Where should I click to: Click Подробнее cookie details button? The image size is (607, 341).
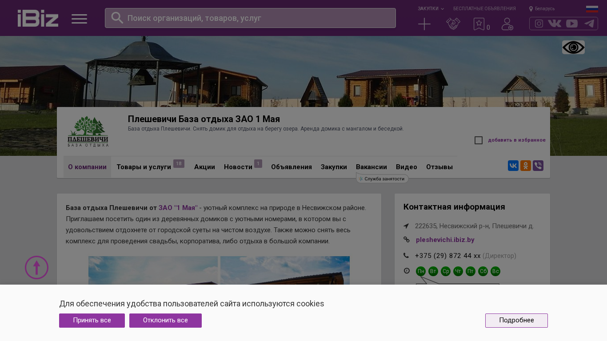516,321
